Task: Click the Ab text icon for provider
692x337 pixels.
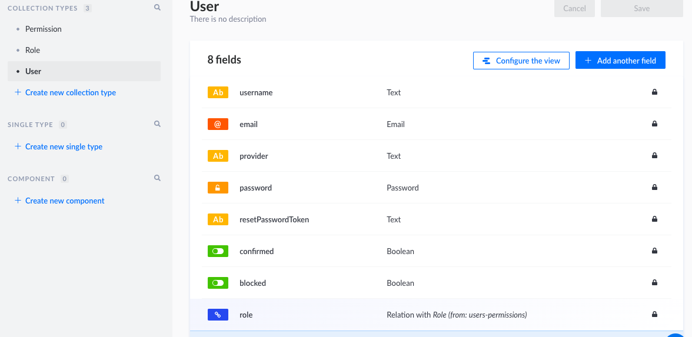Action: tap(218, 156)
